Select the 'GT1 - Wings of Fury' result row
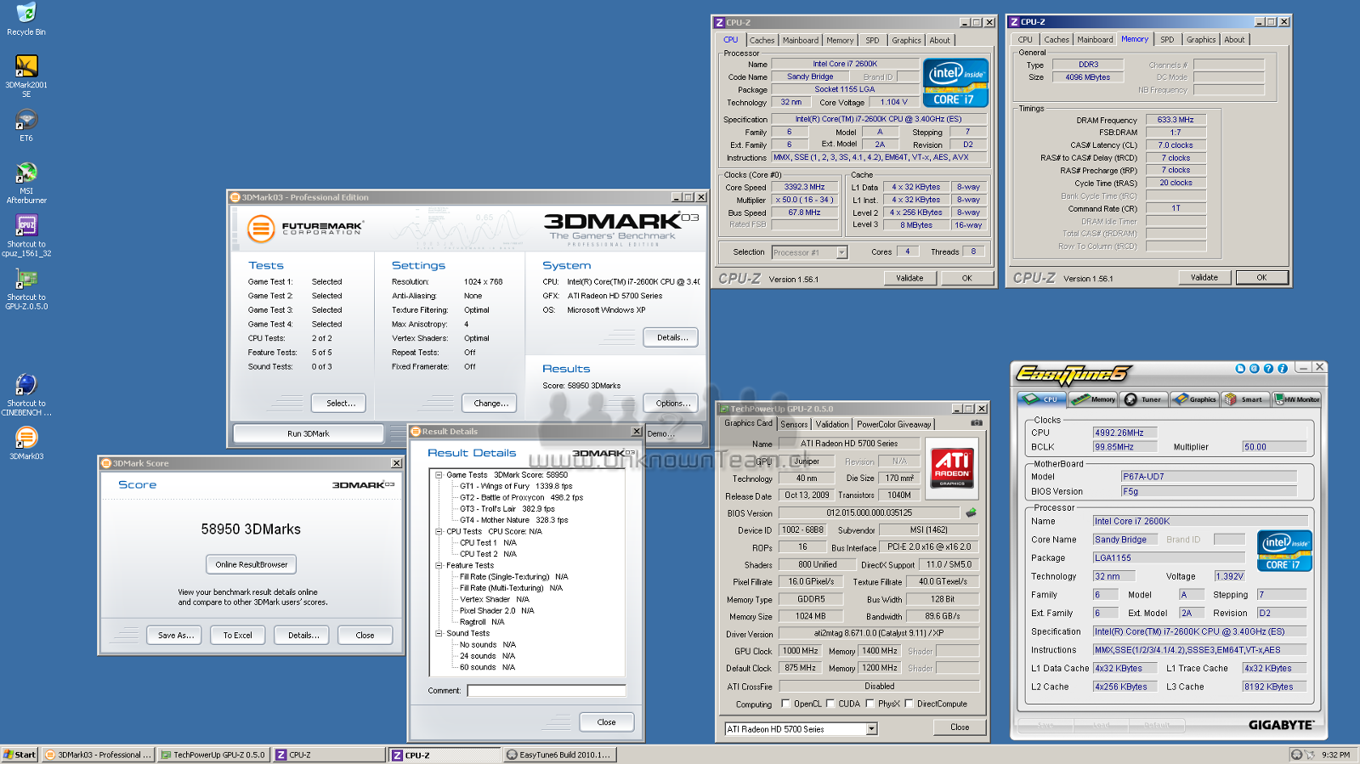Image resolution: width=1360 pixels, height=764 pixels. click(x=516, y=486)
